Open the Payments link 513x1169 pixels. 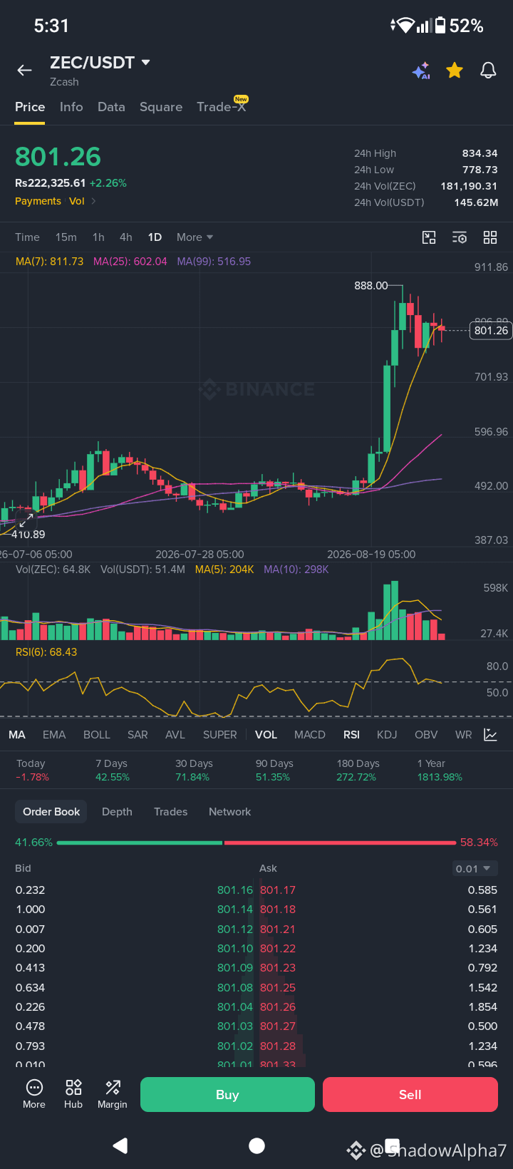[38, 201]
